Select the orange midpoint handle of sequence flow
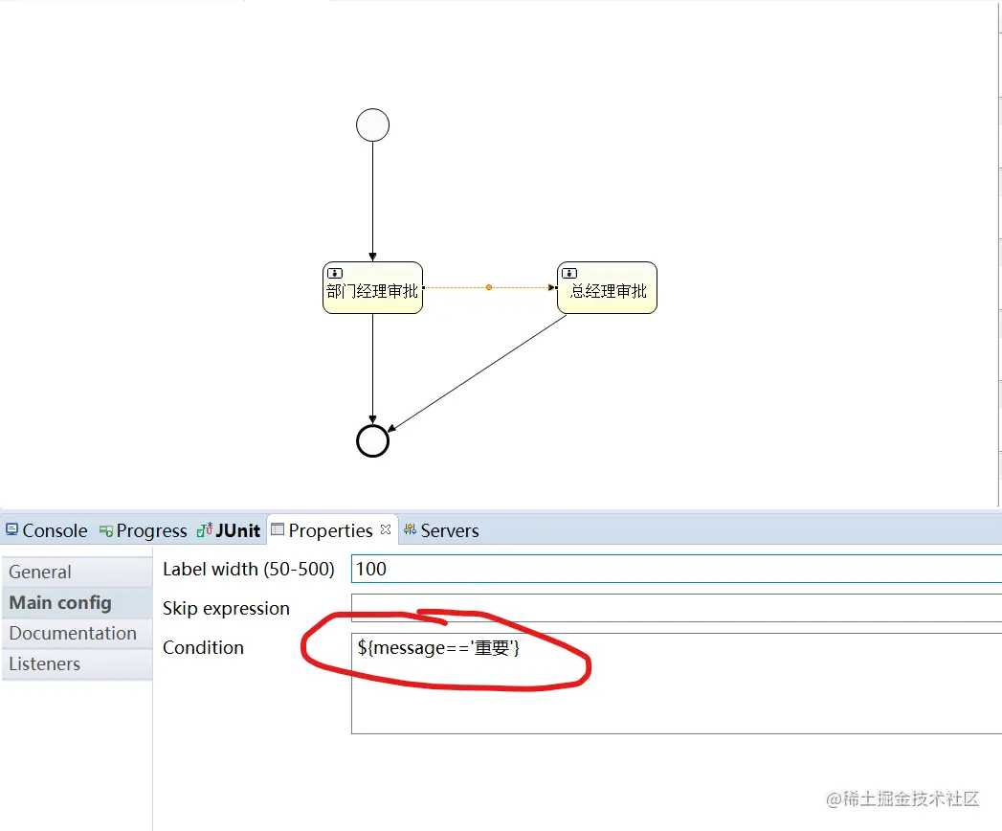Screen dimensions: 1002x831 (x=489, y=287)
